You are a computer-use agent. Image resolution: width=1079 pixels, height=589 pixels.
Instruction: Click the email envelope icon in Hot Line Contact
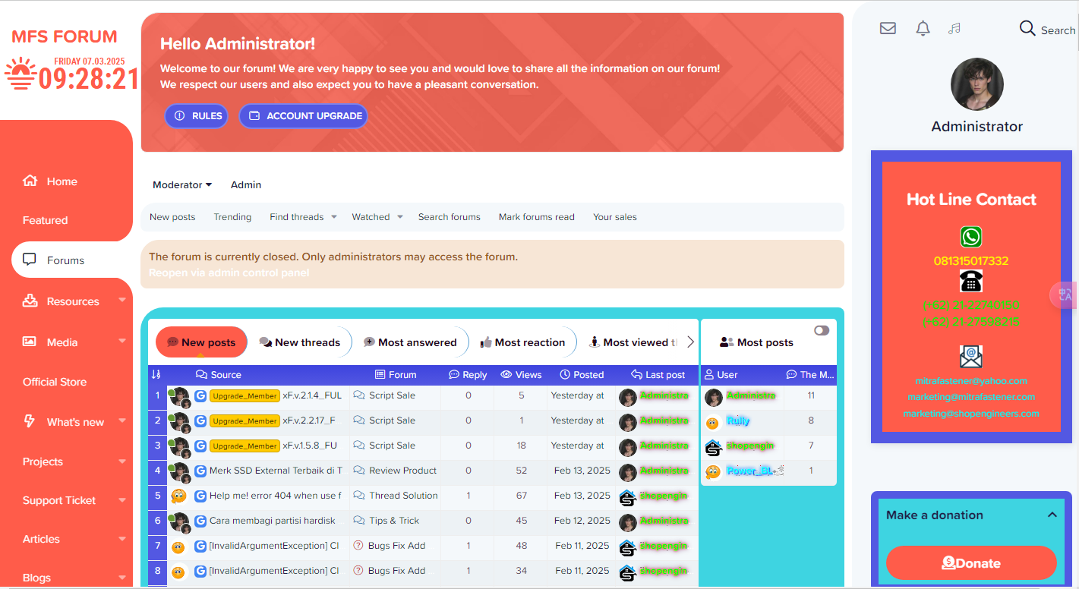(x=970, y=356)
